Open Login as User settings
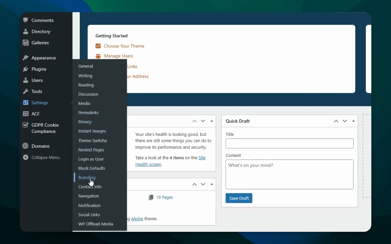 [91, 159]
